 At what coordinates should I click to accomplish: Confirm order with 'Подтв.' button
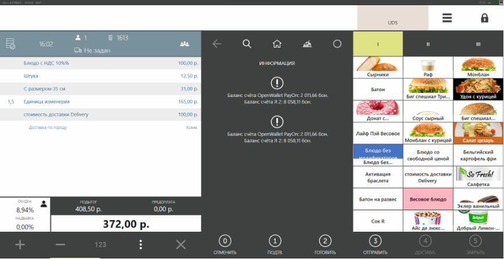[x=275, y=245]
